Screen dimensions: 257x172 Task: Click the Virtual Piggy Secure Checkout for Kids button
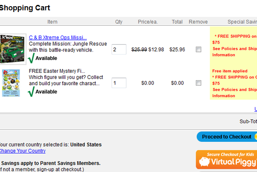click(226, 160)
